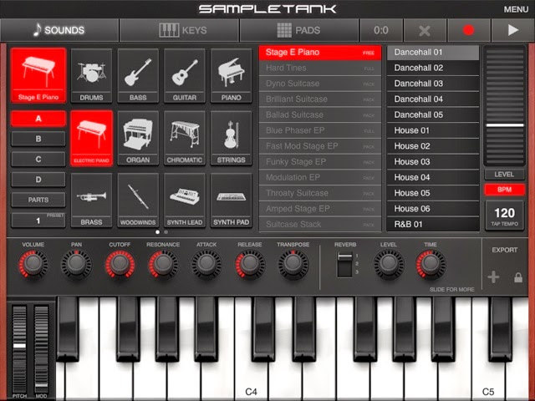The height and width of the screenshot is (401, 535).
Task: Select the Chromatic instrument category
Action: click(185, 138)
